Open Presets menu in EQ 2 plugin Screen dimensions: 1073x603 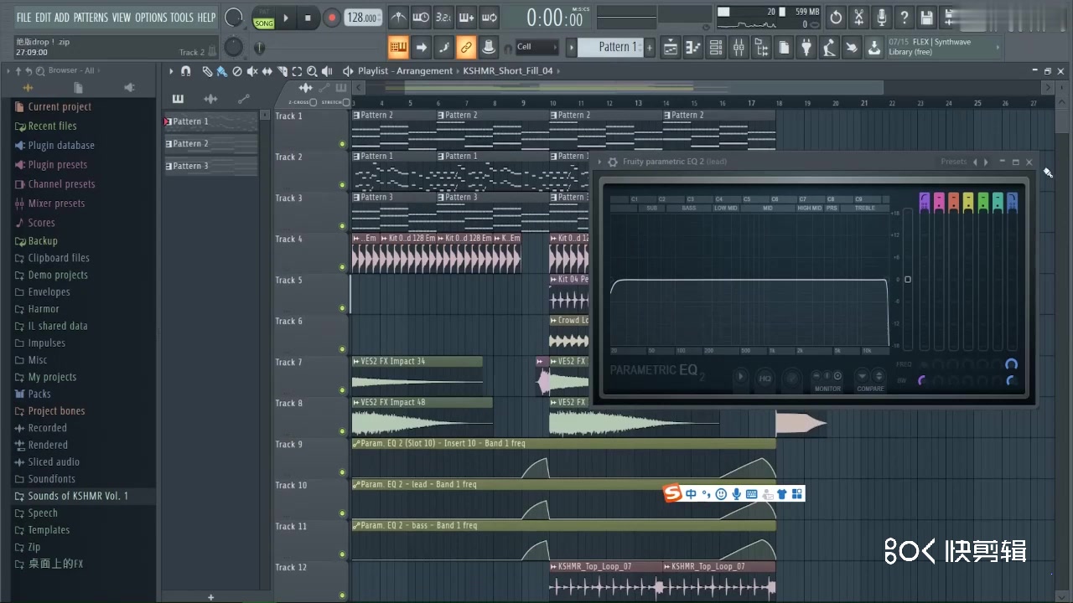click(x=953, y=162)
